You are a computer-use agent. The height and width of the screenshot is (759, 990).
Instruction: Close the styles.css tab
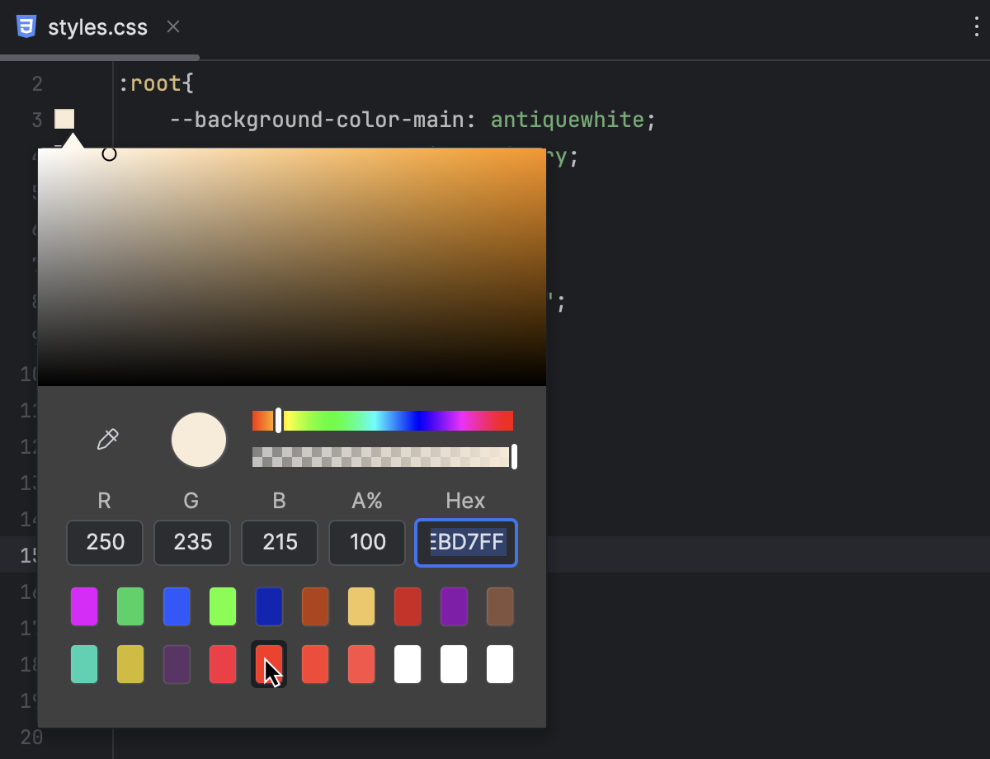(172, 26)
